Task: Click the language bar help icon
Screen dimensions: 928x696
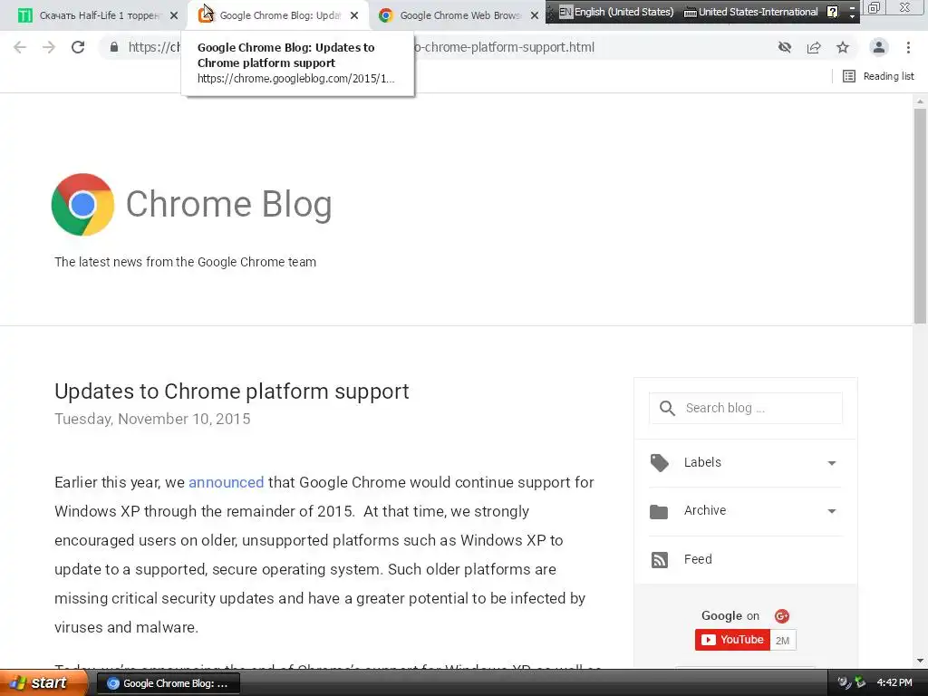Action: (833, 11)
